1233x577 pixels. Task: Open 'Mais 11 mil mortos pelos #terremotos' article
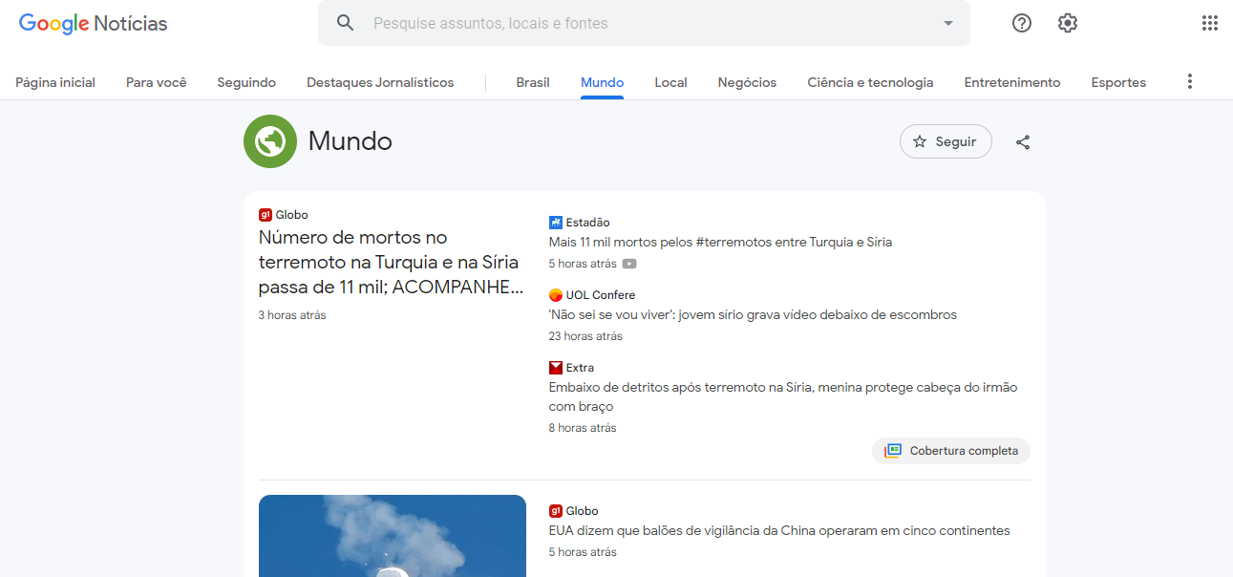(x=720, y=243)
